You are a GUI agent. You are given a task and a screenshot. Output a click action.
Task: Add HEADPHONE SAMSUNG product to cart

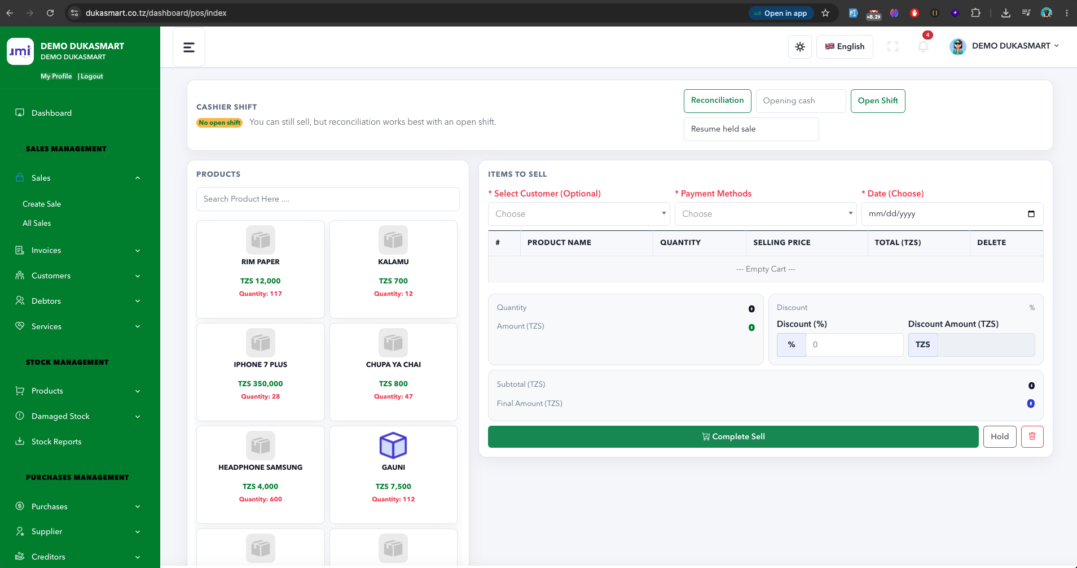point(261,474)
